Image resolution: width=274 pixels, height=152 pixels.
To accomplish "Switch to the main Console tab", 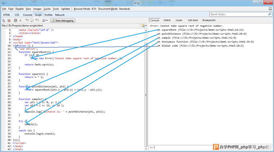I will (x=27, y=15).
